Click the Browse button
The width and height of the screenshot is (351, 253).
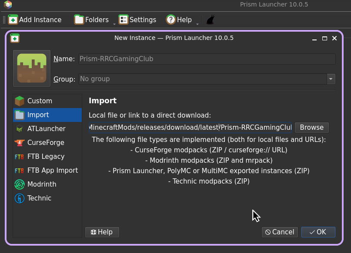click(x=311, y=127)
